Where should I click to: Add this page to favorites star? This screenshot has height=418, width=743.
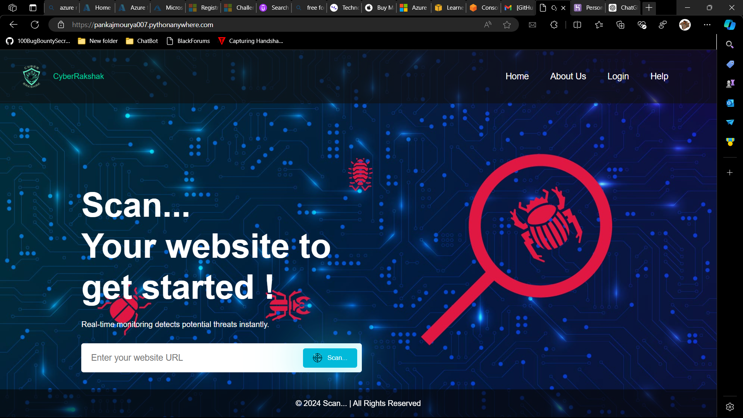(507, 25)
